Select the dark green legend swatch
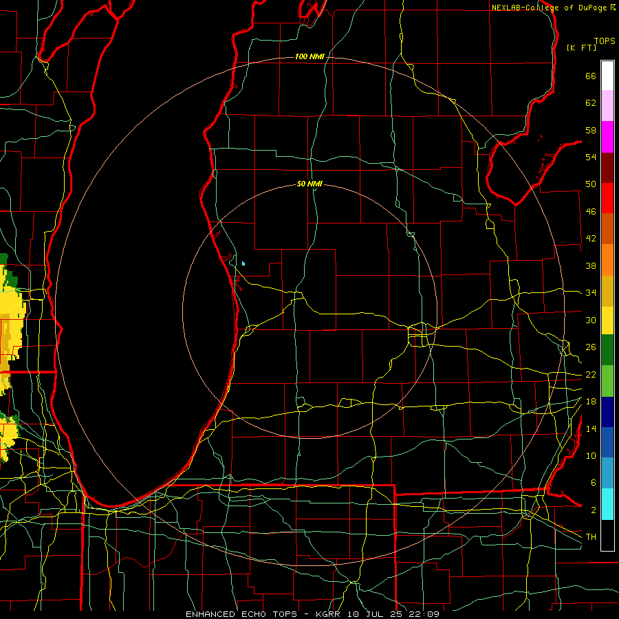619x619 pixels. coord(607,350)
